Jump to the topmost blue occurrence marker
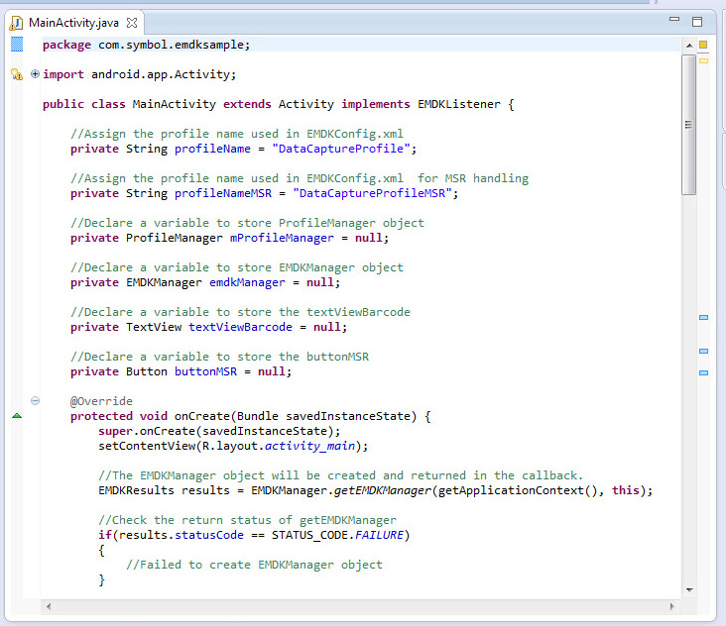Screen dimensions: 726x626 coord(703,317)
